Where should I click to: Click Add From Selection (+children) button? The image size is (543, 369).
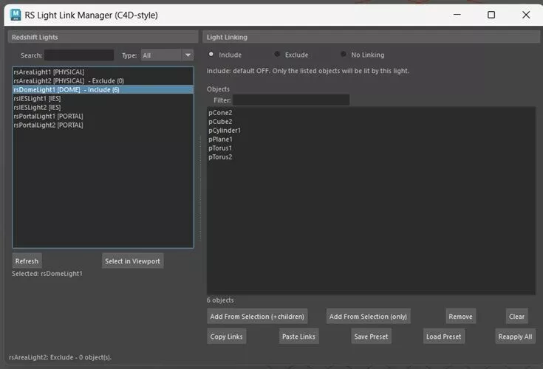pos(257,317)
